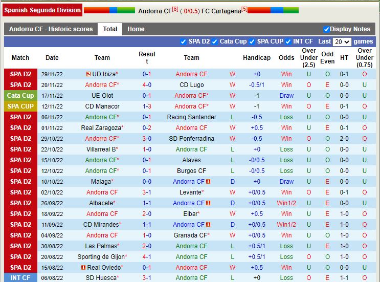Viewport: 380px width, 282px height.
Task: Click the SPA D2 league badge in the 29/11/22 row
Action: (20, 74)
